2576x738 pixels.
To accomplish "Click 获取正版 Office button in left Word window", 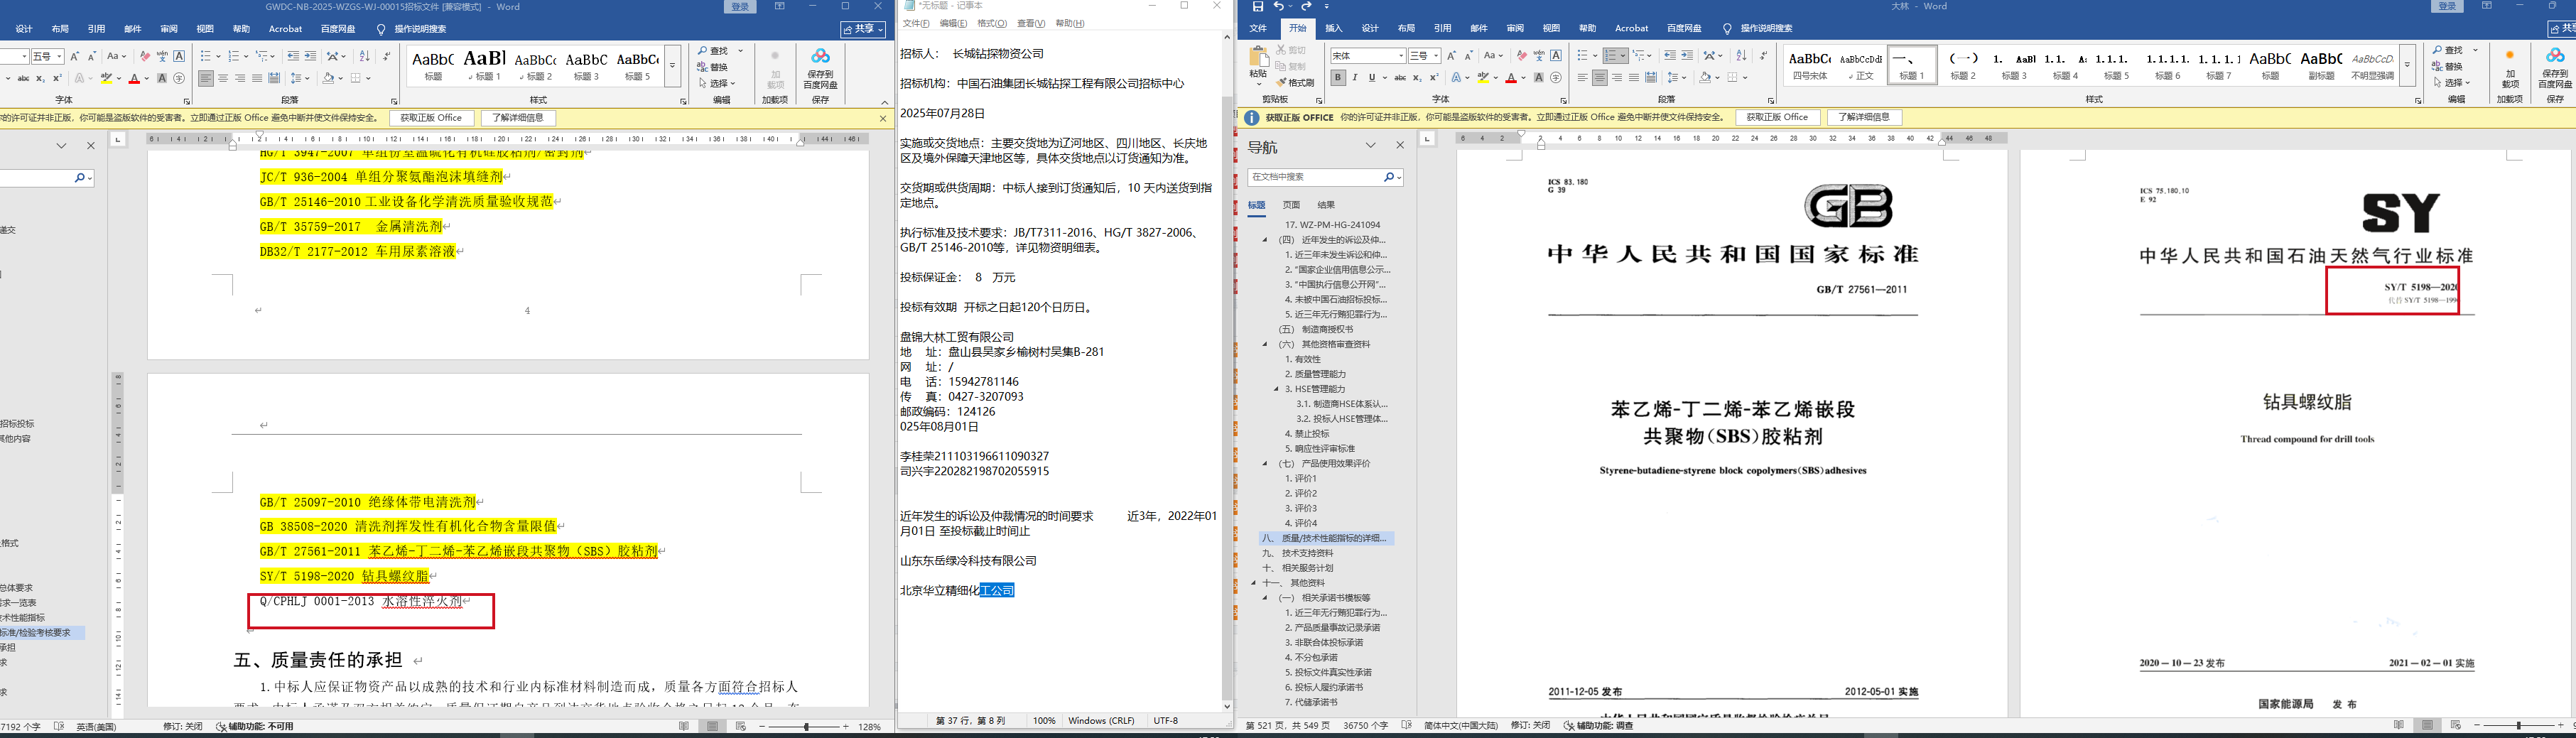I will 432,118.
